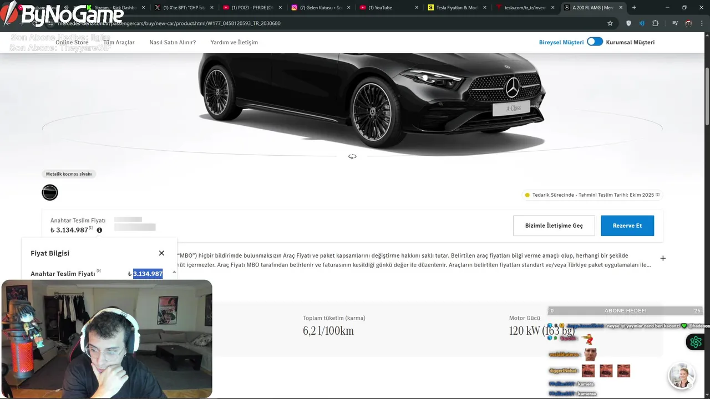710x399 pixels.
Task: Open the Tüm Araçlar menu item
Action: 119,42
